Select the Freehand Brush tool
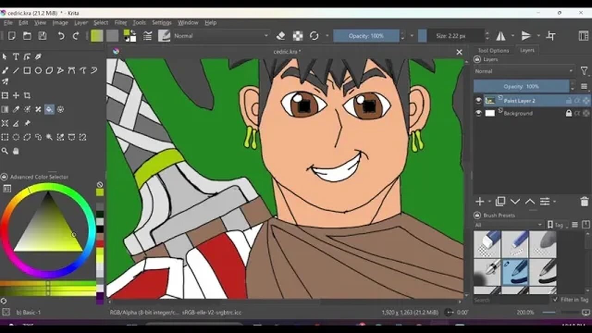Screen dimensions: 592x333 [x=5, y=70]
